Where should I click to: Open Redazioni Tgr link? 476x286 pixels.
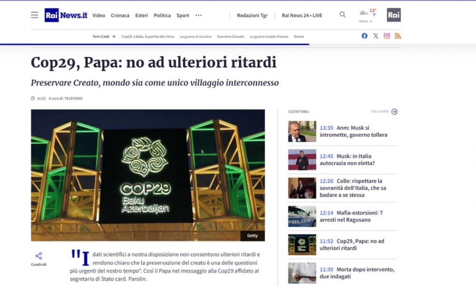click(252, 15)
